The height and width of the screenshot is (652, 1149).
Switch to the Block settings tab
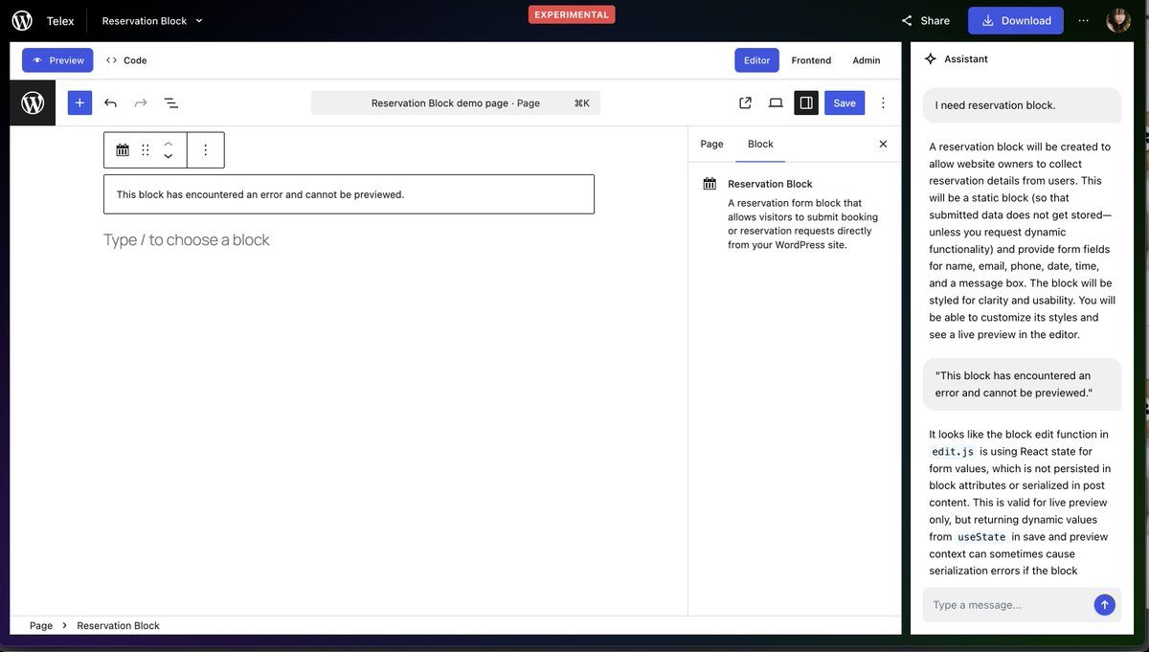pyautogui.click(x=760, y=144)
